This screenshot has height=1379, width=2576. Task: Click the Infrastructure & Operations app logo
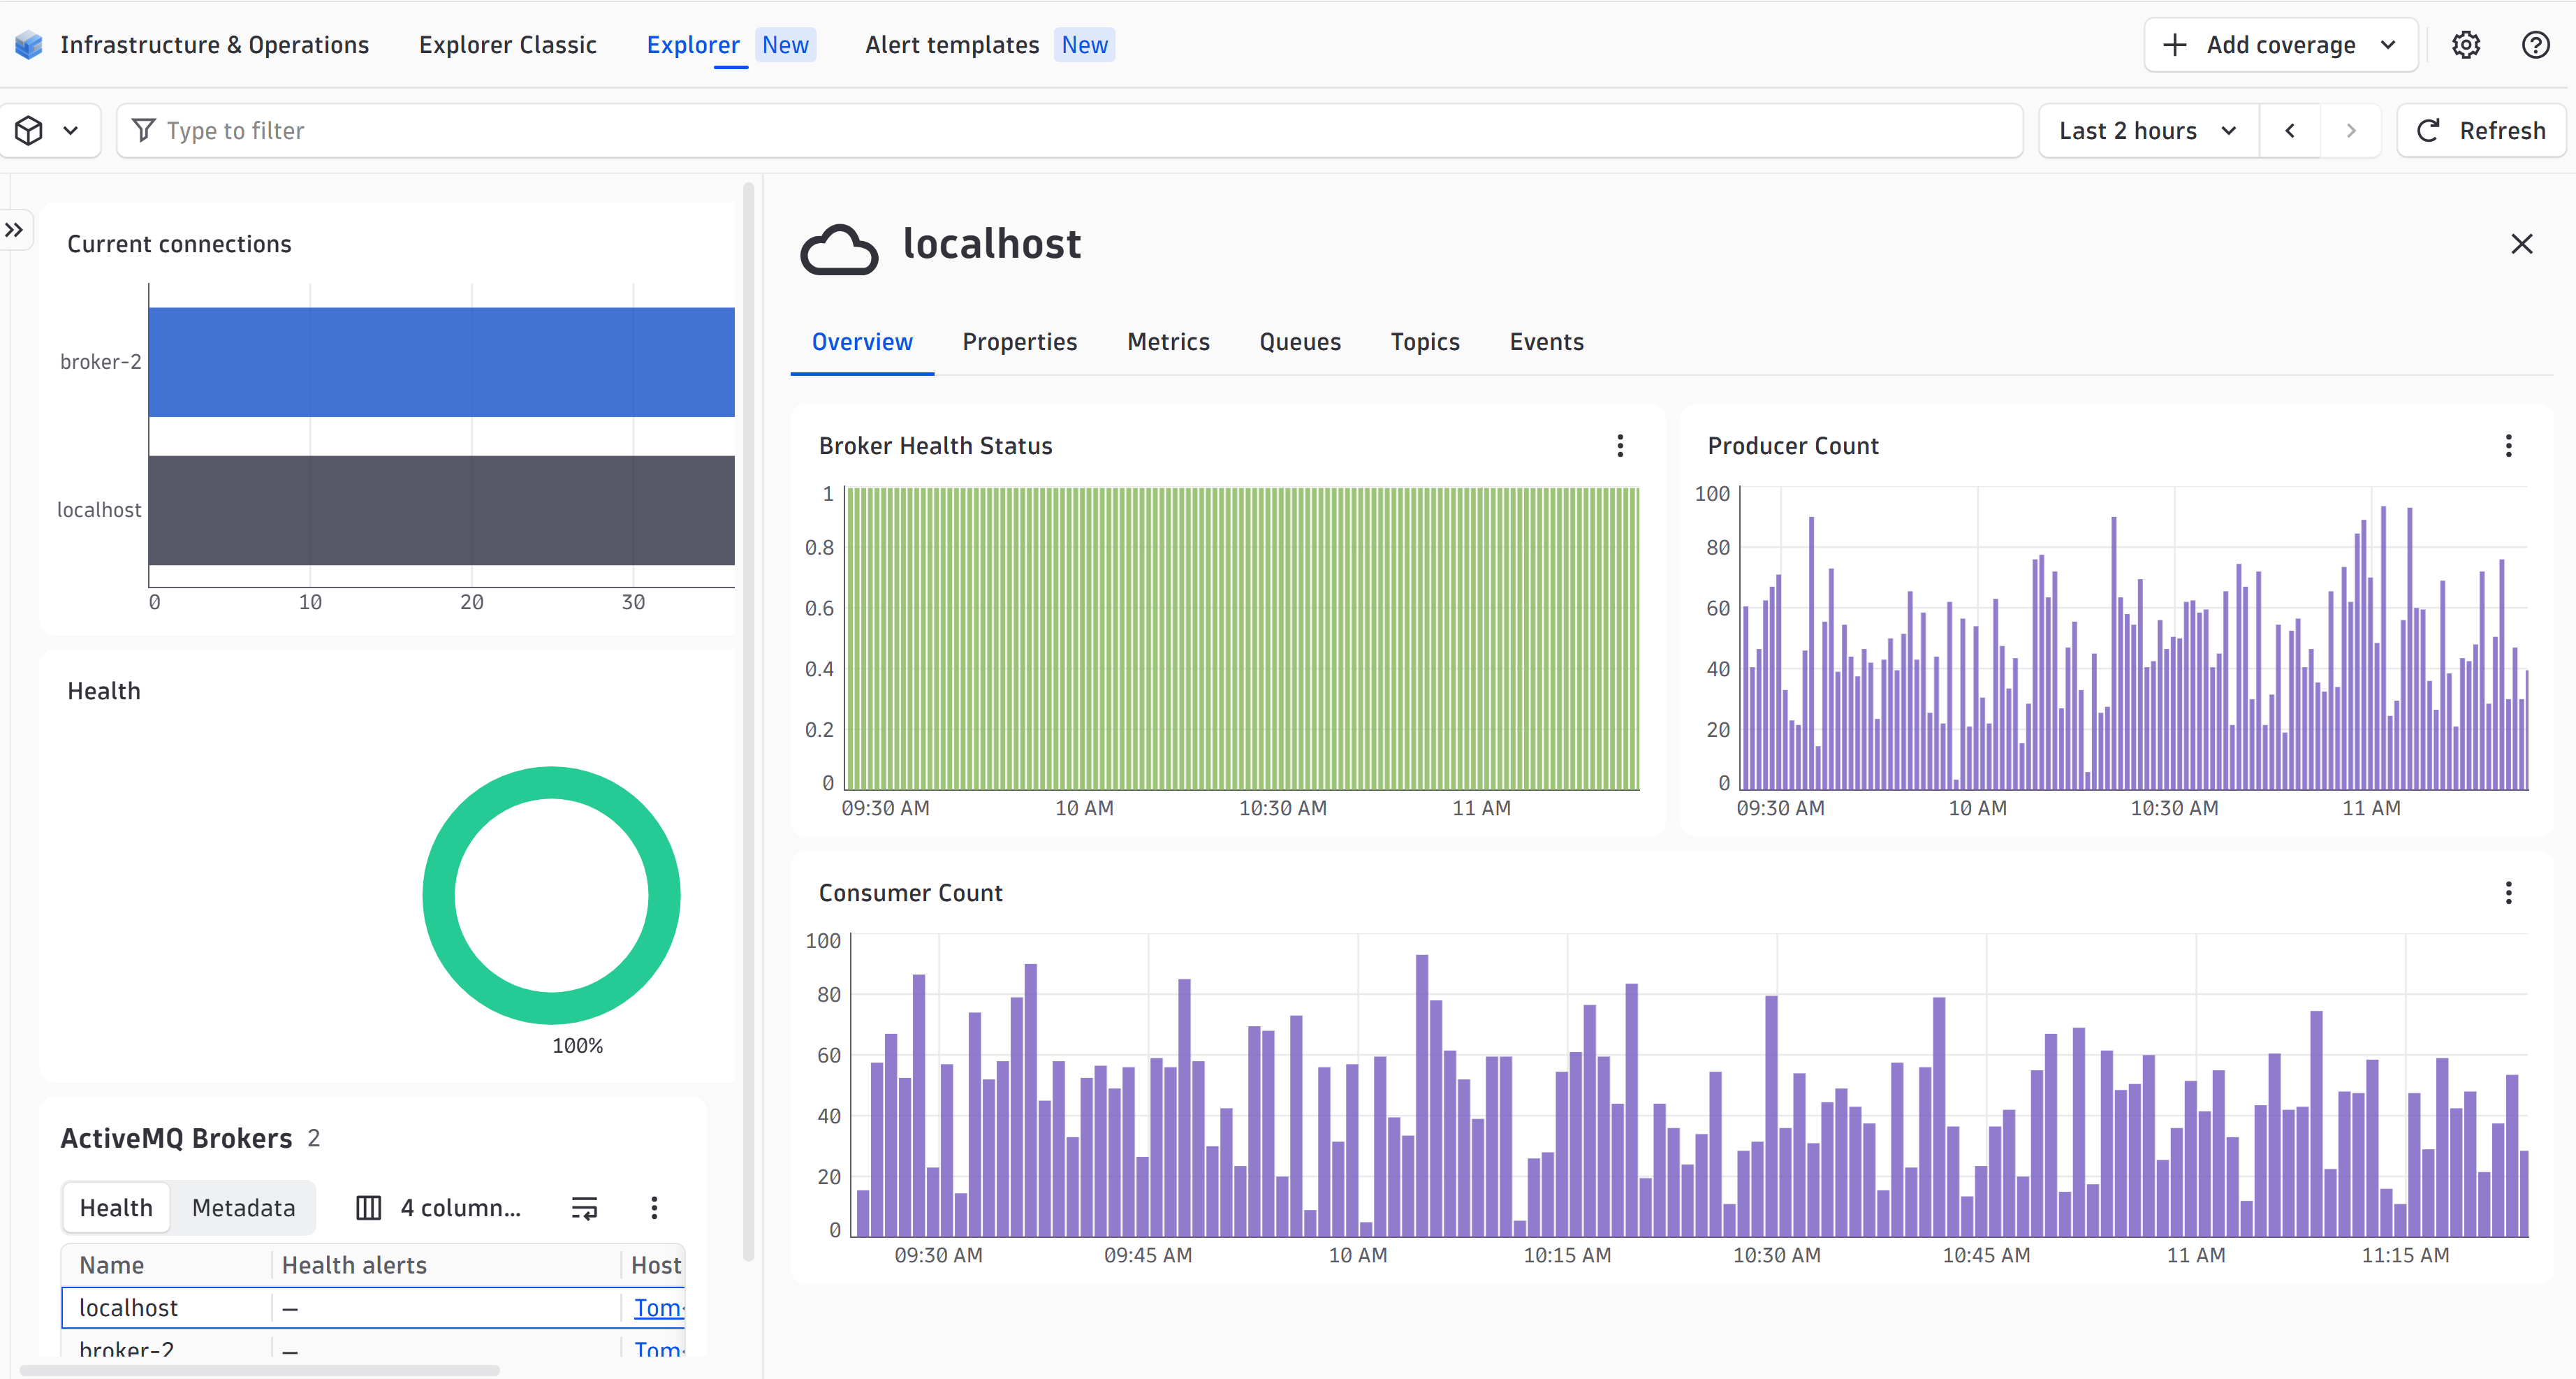[29, 45]
